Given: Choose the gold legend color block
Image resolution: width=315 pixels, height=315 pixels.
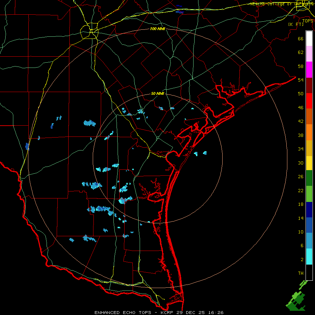Looking at the screenshot, I should (309, 148).
